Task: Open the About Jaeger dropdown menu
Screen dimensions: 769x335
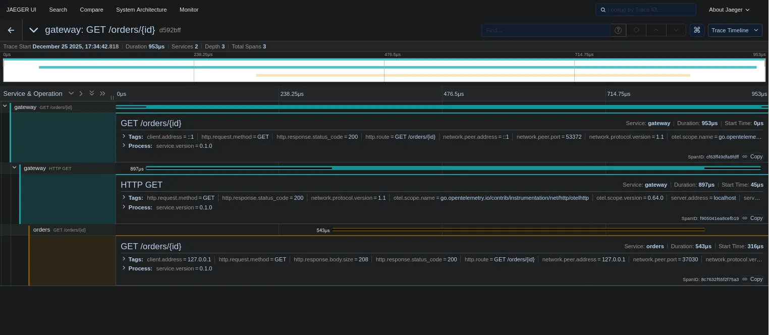Action: (729, 10)
